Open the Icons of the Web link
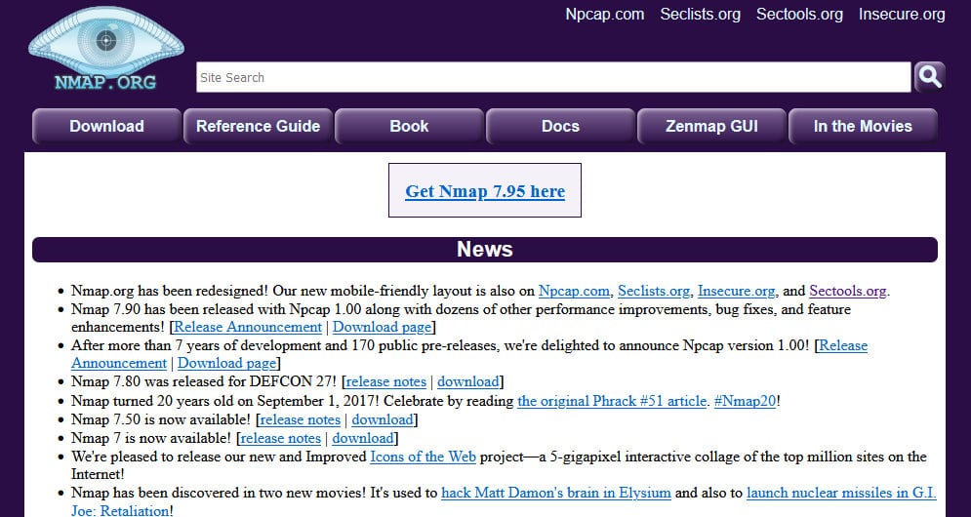 click(423, 457)
